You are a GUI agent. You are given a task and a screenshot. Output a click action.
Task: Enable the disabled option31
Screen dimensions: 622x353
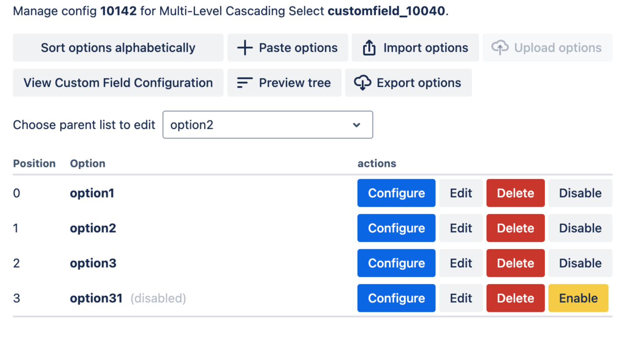pyautogui.click(x=578, y=298)
